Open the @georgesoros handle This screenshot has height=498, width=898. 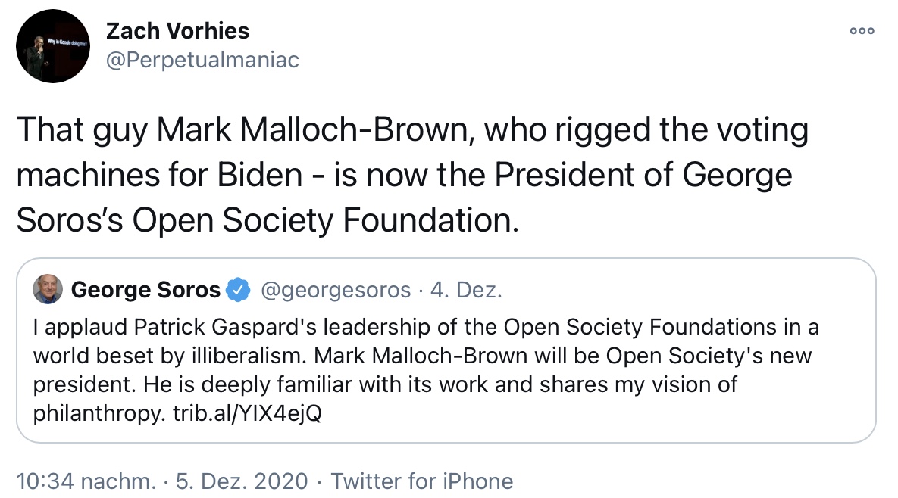336,290
